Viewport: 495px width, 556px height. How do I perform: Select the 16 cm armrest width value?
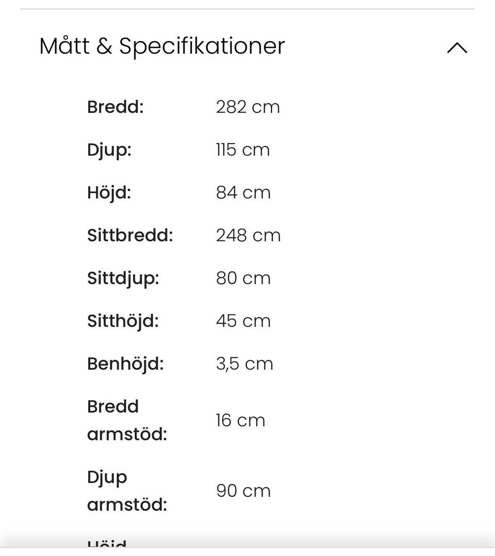[241, 420]
